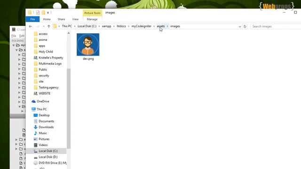
Task: Collapse the top project folder in editor sidebar
Action: 14,46
